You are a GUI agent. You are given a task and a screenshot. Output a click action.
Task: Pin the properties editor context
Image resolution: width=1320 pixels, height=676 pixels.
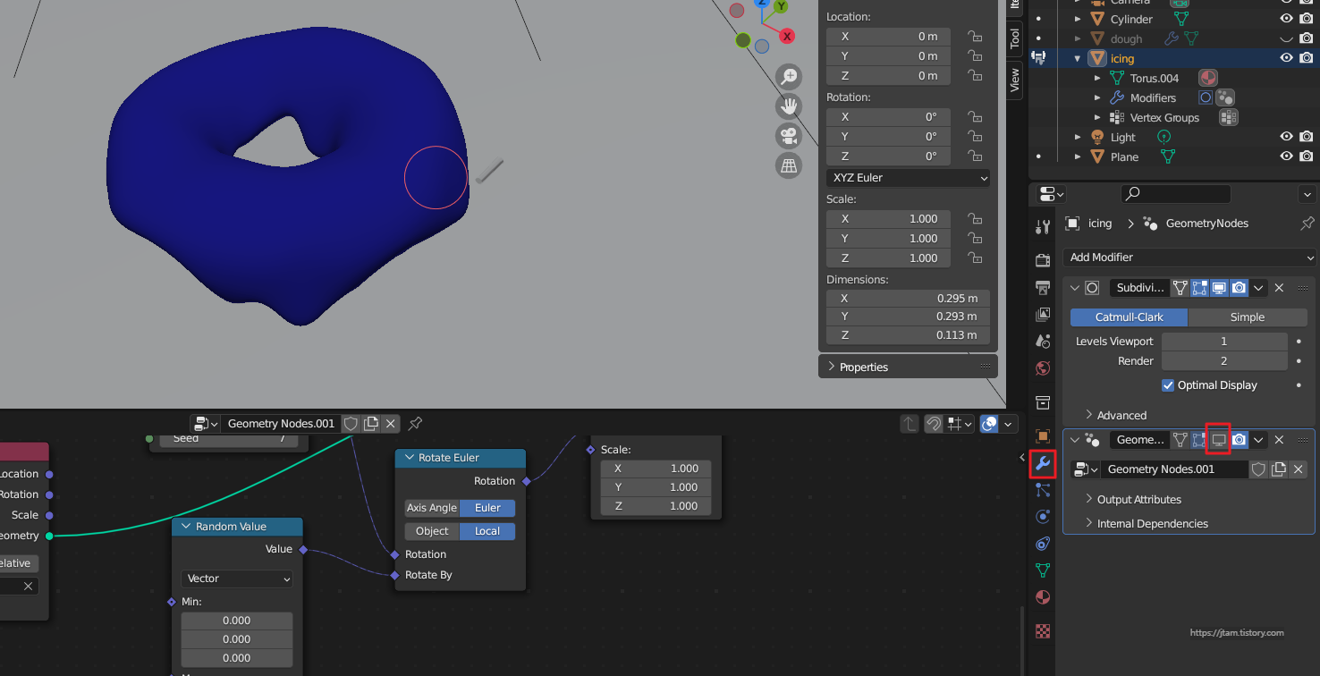[1307, 224]
